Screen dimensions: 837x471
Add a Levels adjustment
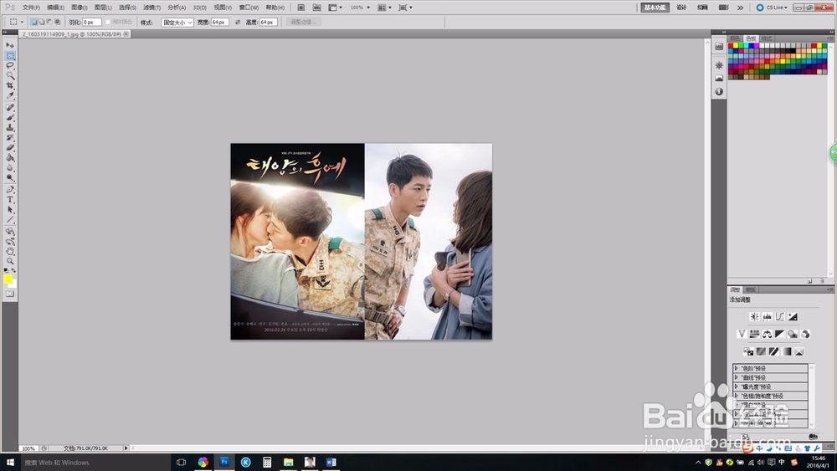pyautogui.click(x=767, y=317)
